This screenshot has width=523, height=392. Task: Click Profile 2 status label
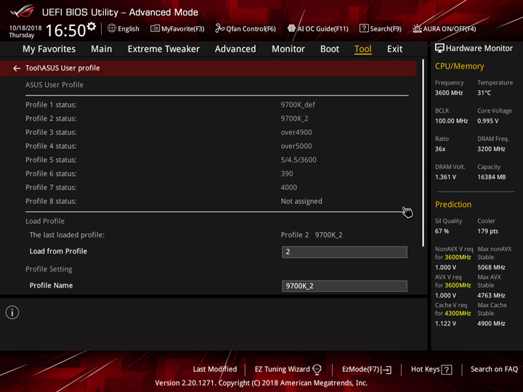pyautogui.click(x=51, y=118)
